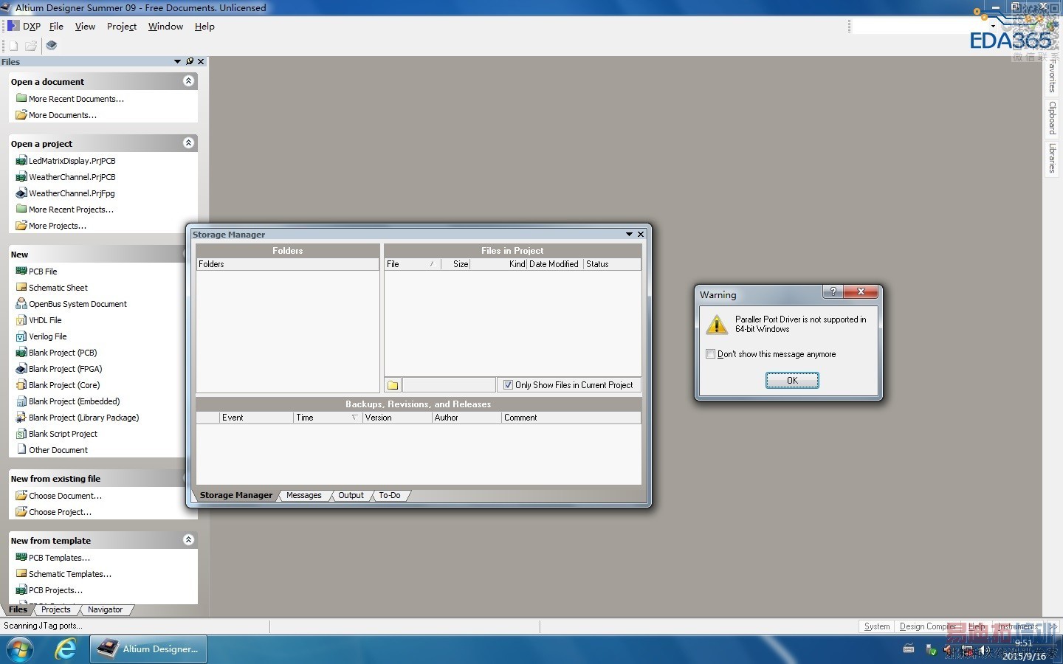The image size is (1063, 664).
Task: Click the Design Compiler status bar button
Action: 928,626
